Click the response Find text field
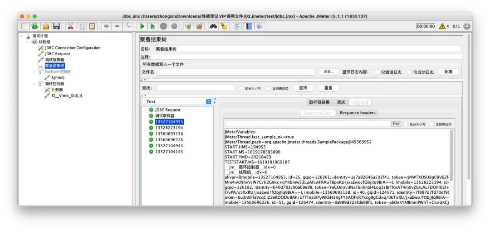This screenshot has height=230, width=490. [308, 124]
